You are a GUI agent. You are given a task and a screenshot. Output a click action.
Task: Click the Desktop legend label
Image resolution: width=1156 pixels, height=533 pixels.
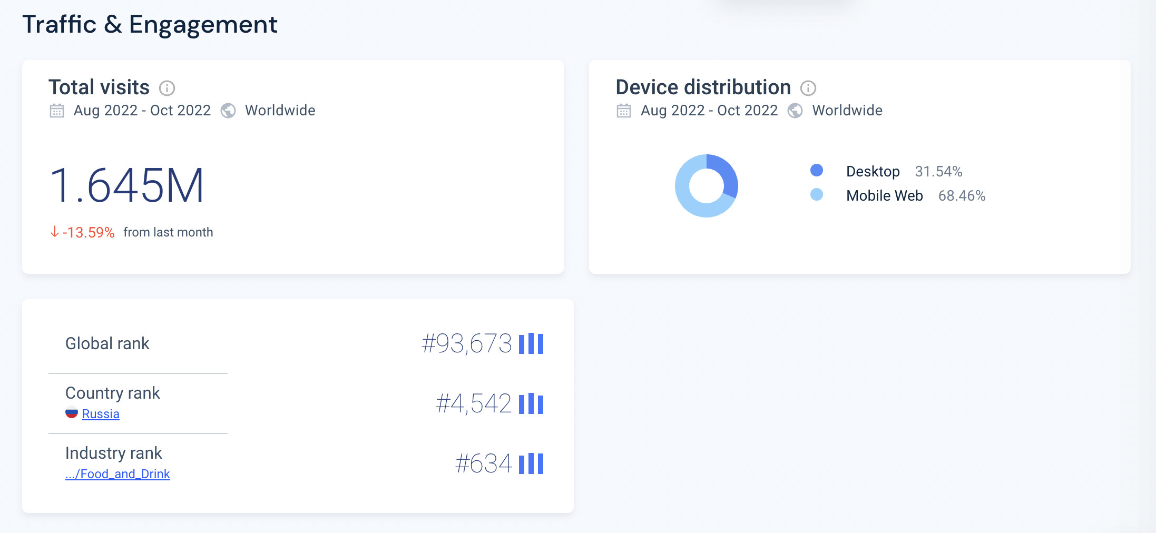pyautogui.click(x=873, y=172)
